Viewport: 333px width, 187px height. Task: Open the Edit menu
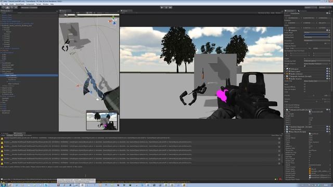pyautogui.click(x=6, y=4)
